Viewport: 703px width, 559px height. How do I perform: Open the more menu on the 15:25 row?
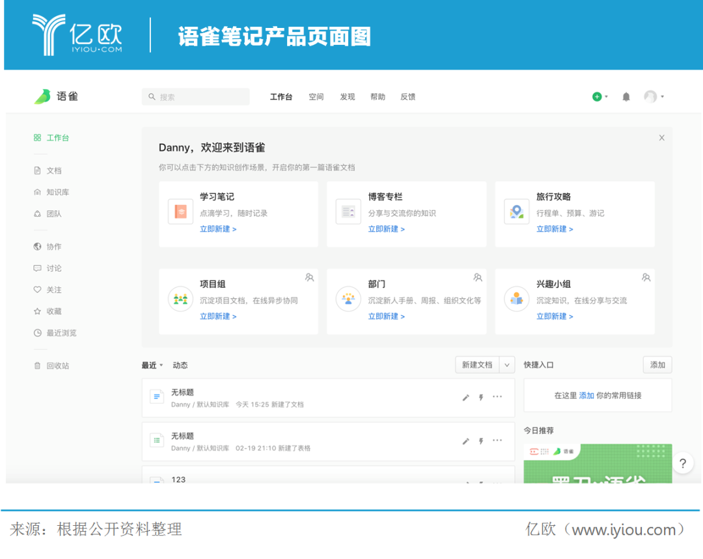497,397
